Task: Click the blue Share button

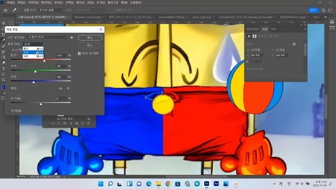Action: coord(313,10)
